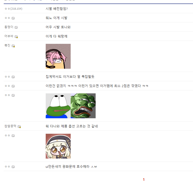193x181 pixels.
Task: Open nickname 퉁탱이
Action: click(9, 27)
